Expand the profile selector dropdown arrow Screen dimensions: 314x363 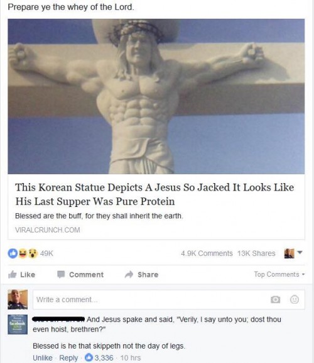click(300, 252)
